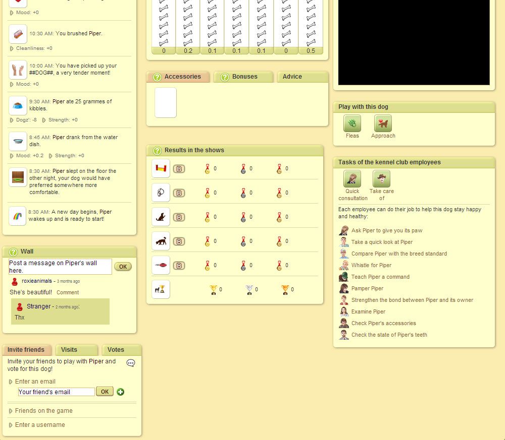Click the red frisbee show icon
This screenshot has width=505, height=440.
pyautogui.click(x=161, y=265)
